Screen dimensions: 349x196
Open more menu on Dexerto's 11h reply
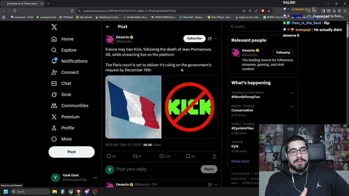(x=216, y=185)
